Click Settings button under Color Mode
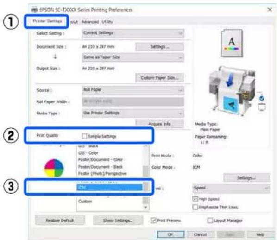This screenshot has height=240, width=277. (246, 177)
